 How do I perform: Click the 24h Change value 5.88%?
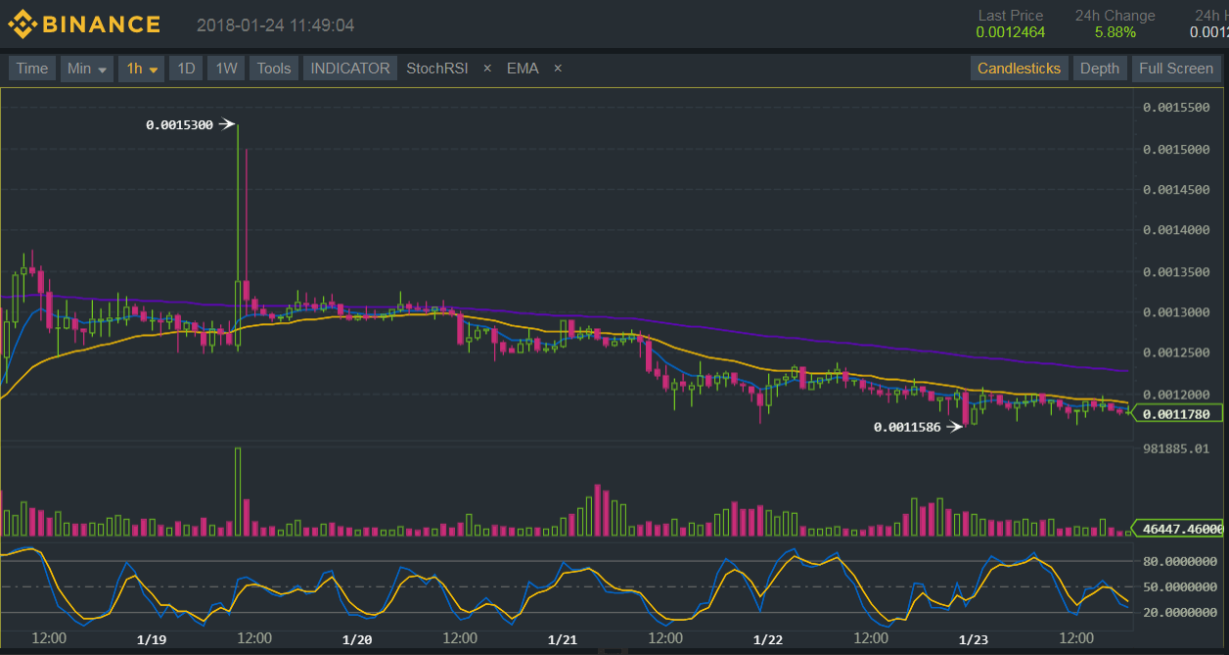tap(1115, 32)
